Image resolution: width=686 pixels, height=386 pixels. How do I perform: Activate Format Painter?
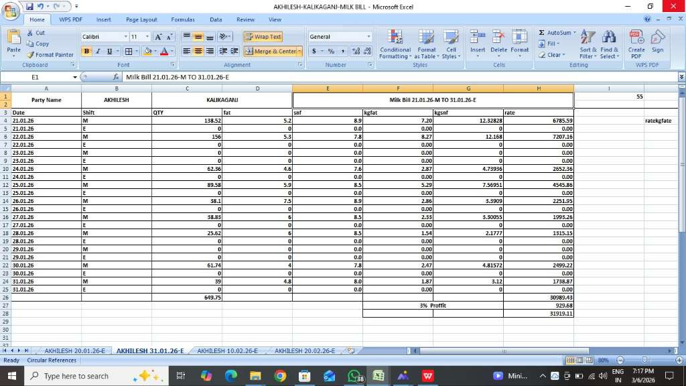[x=50, y=55]
